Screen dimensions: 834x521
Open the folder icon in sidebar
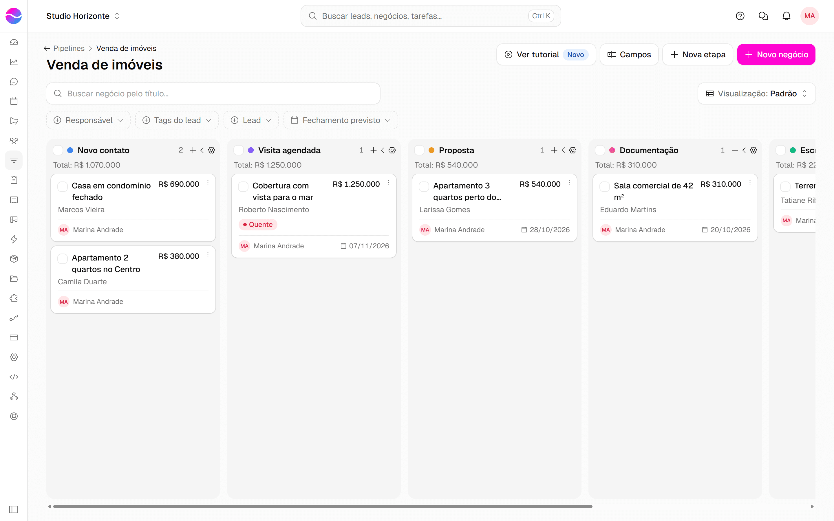tap(14, 278)
